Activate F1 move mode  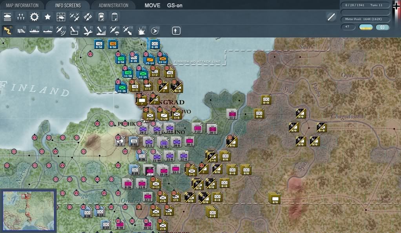pos(7,31)
